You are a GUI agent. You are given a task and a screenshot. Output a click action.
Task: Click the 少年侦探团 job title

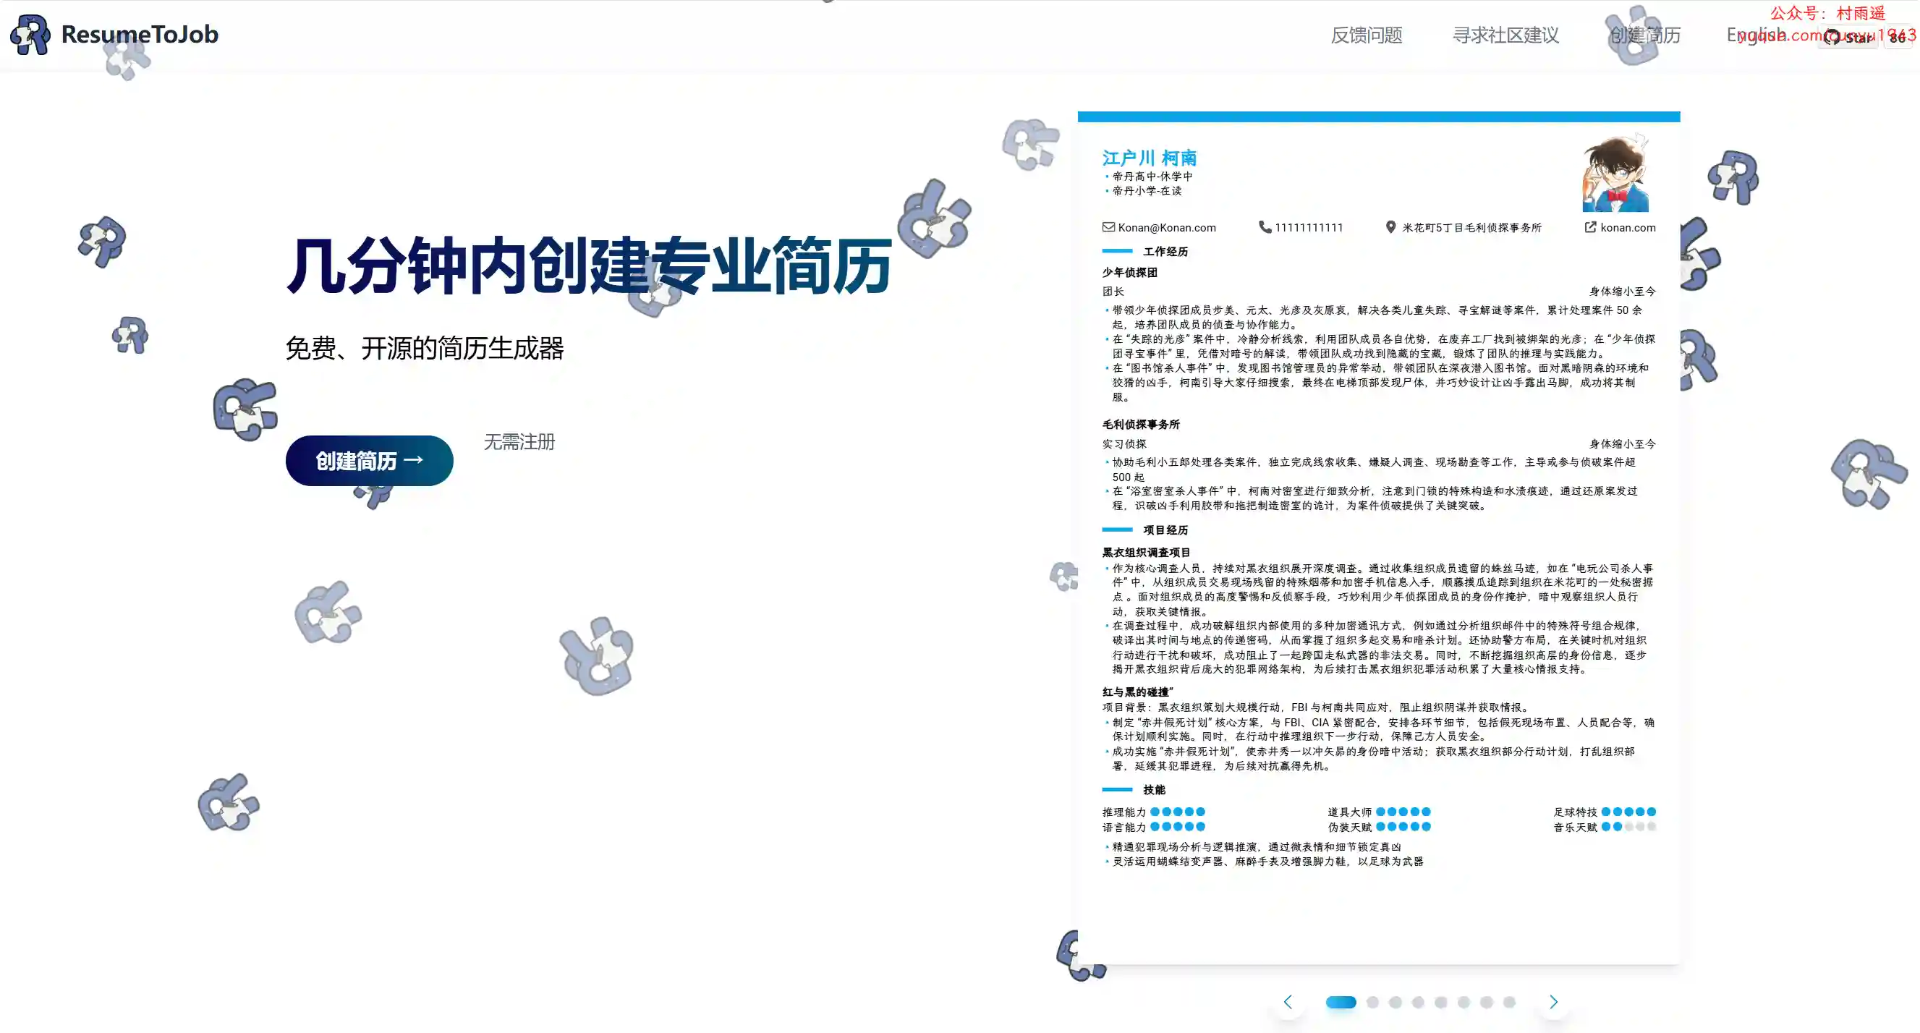[x=1130, y=272]
